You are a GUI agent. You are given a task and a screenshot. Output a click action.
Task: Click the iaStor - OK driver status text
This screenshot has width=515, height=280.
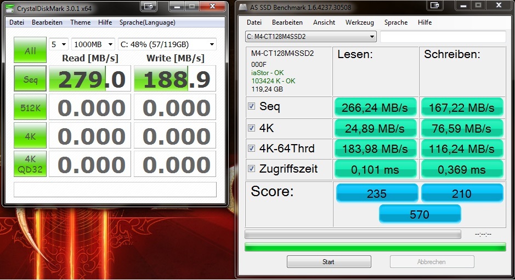(x=267, y=72)
